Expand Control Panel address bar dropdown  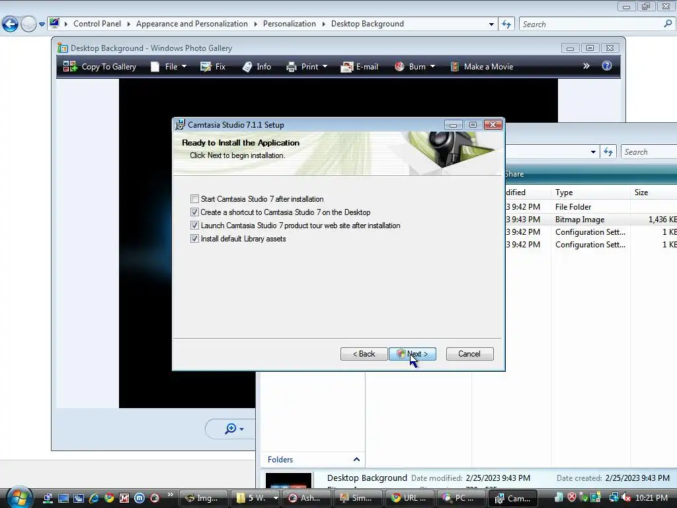click(x=491, y=24)
